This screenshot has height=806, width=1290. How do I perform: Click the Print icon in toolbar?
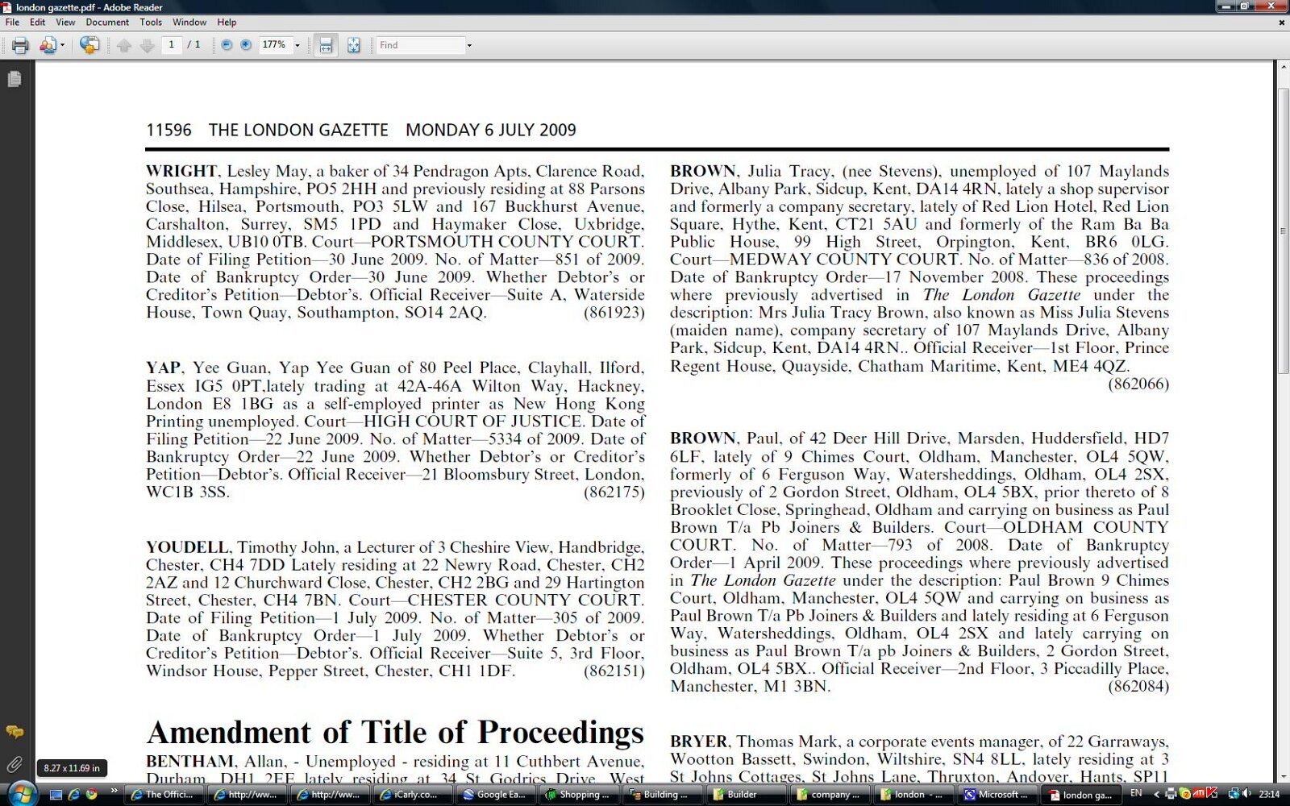coord(20,45)
